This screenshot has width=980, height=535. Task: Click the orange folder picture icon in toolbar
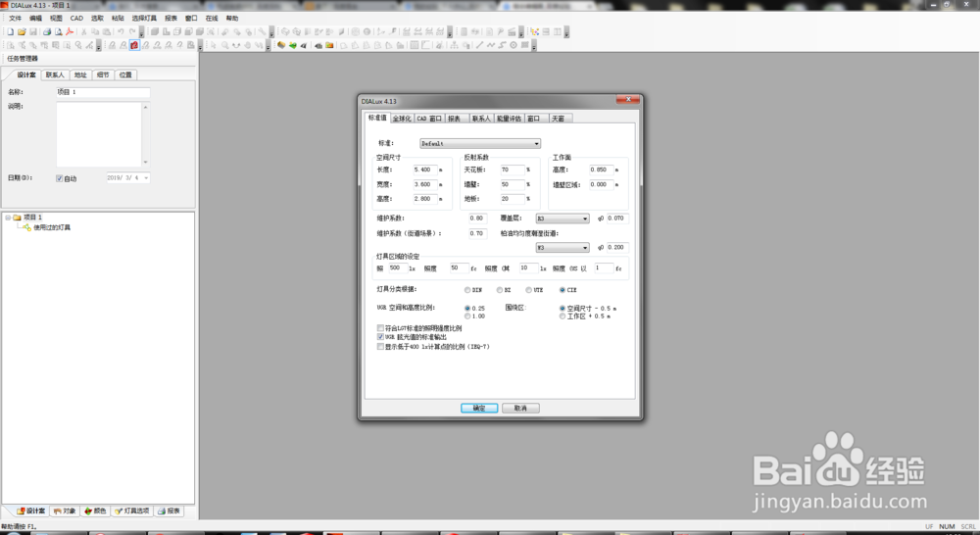329,45
